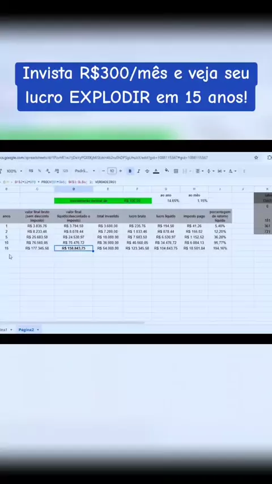The height and width of the screenshot is (484, 272).
Task: Format selection as currency R$
Action: pyautogui.click(x=31, y=171)
